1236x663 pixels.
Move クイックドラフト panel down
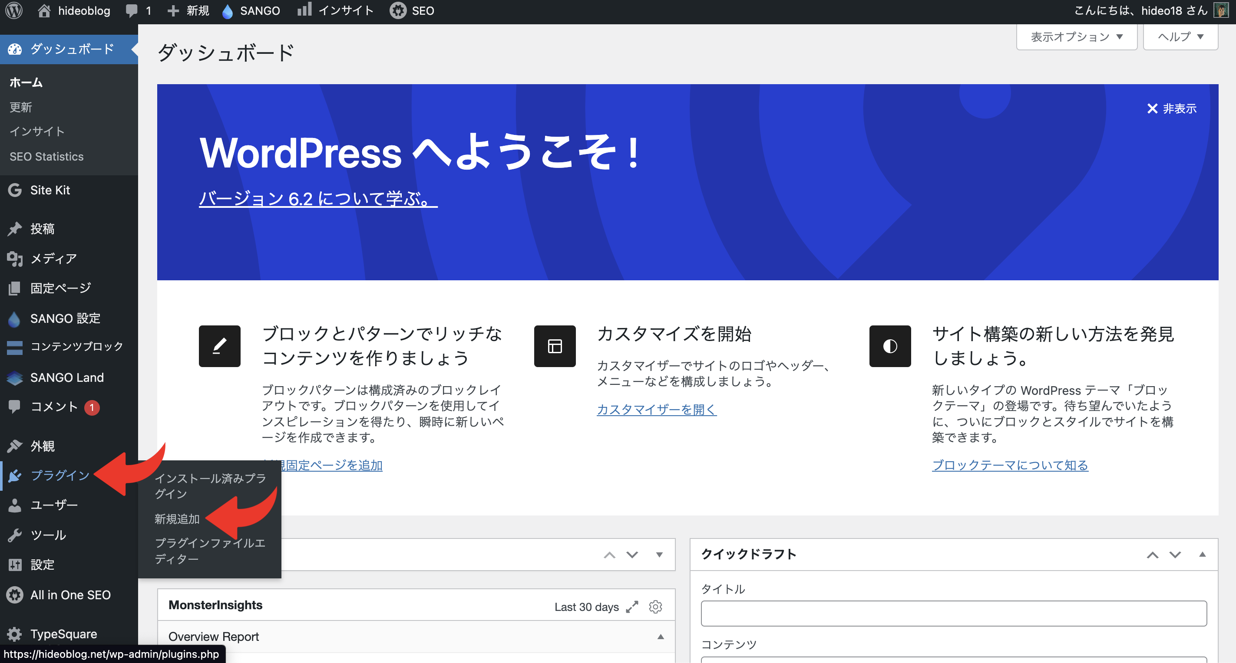[x=1175, y=555]
